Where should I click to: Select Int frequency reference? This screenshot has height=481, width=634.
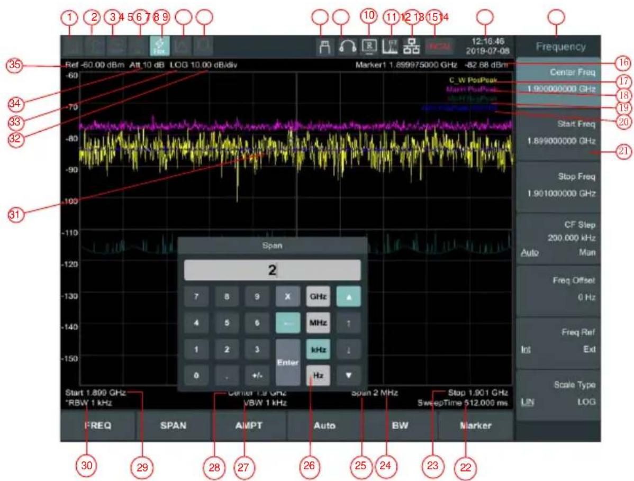pyautogui.click(x=526, y=349)
